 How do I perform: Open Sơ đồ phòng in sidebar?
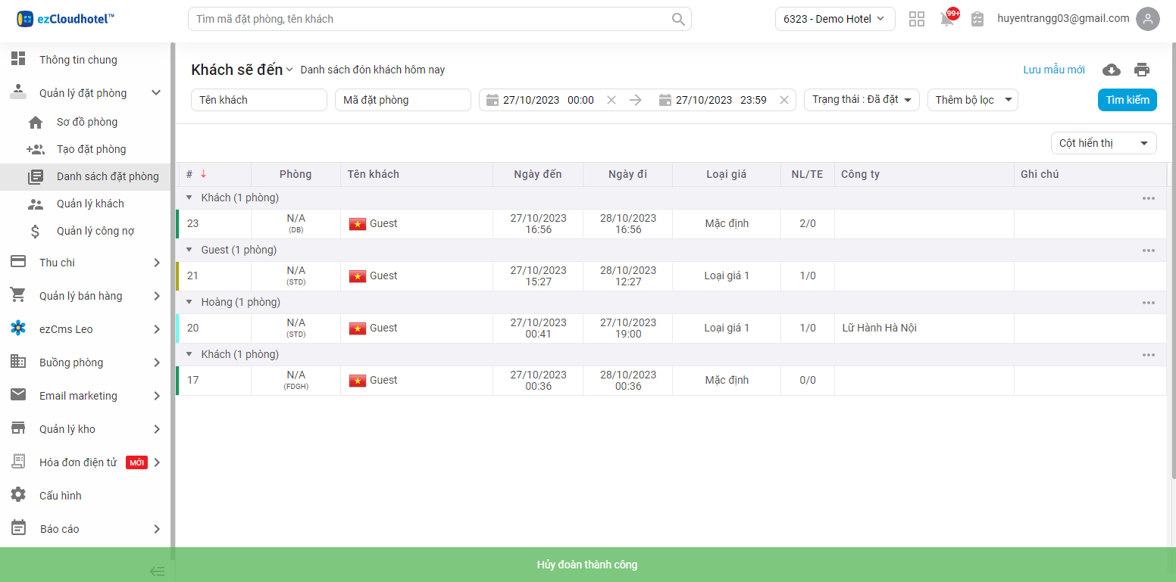(86, 122)
